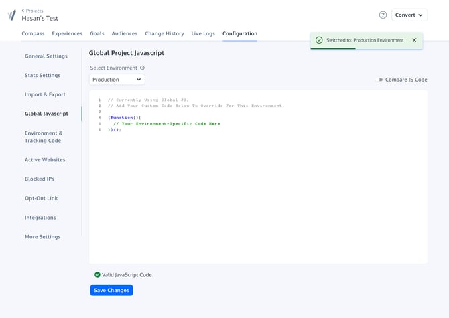
Task: Open Import & Export in sidebar
Action: (x=45, y=94)
